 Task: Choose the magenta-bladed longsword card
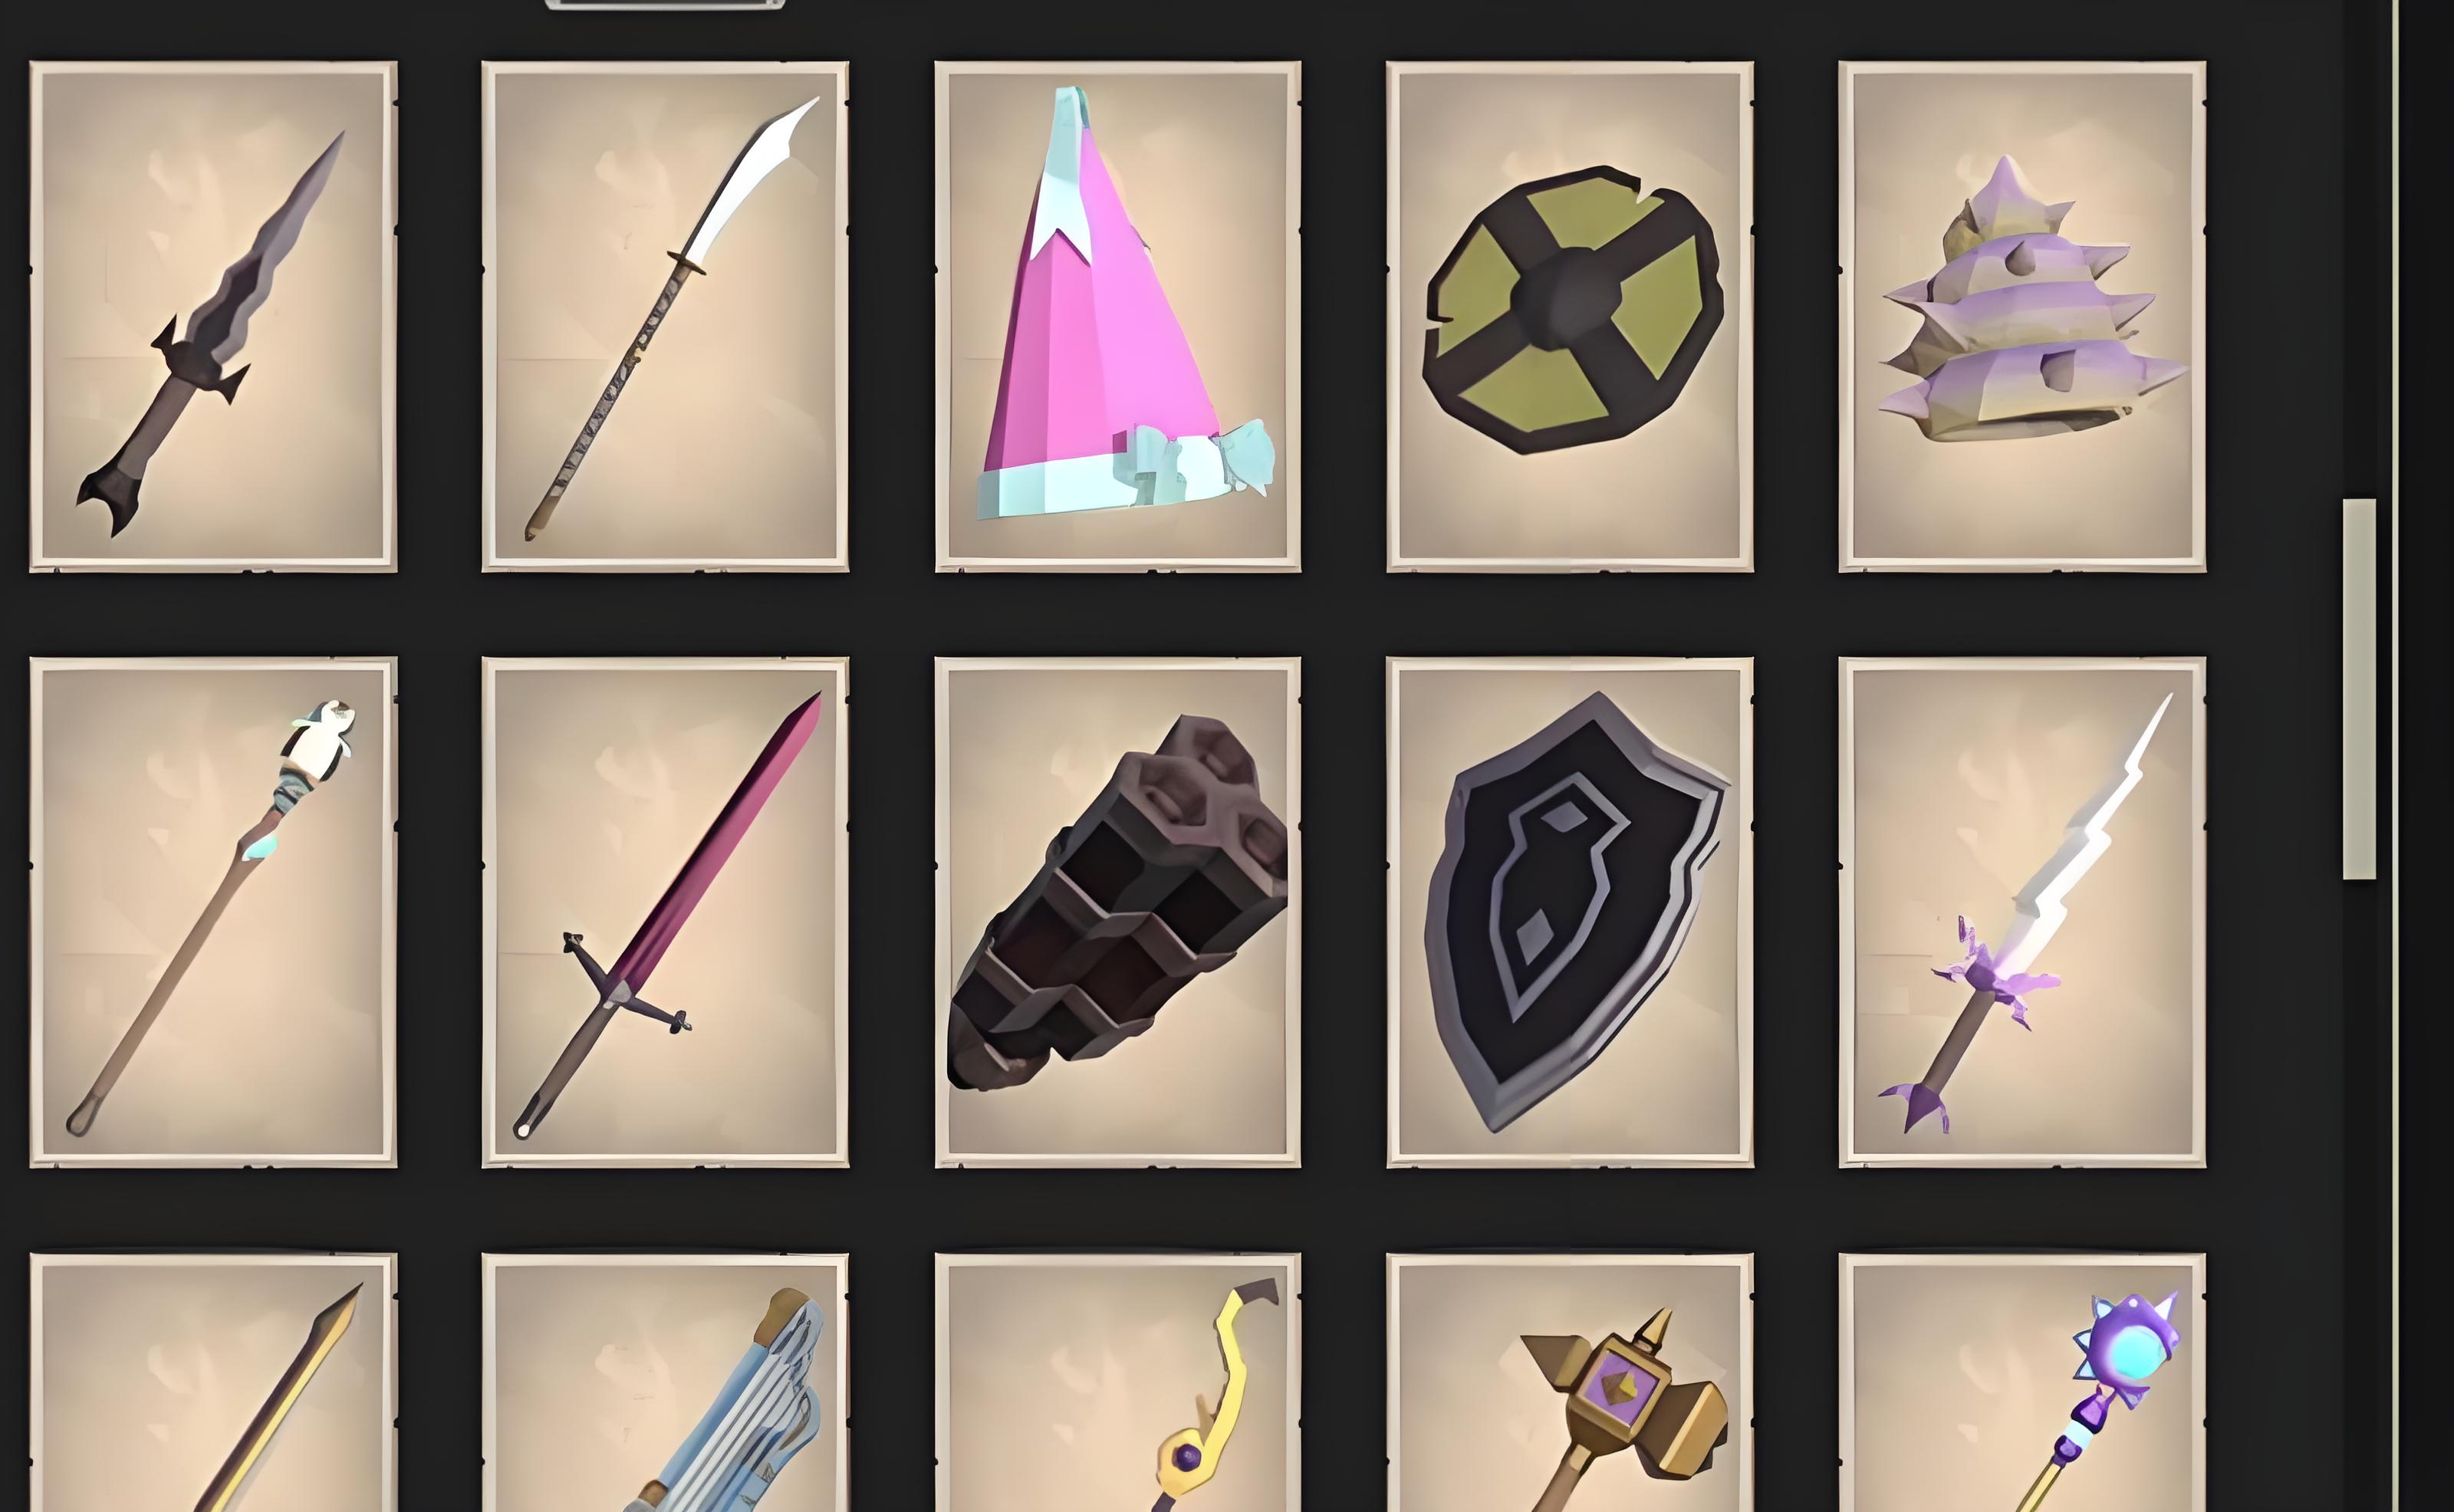pos(665,912)
